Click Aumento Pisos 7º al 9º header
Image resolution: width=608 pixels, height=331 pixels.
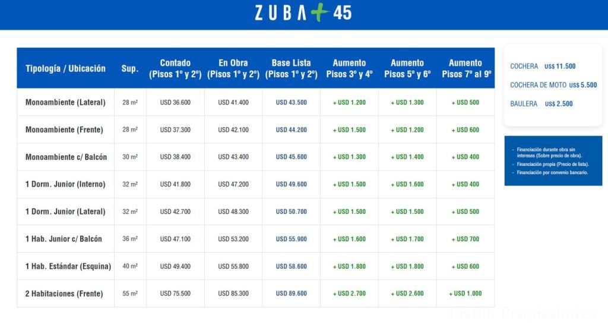point(467,68)
